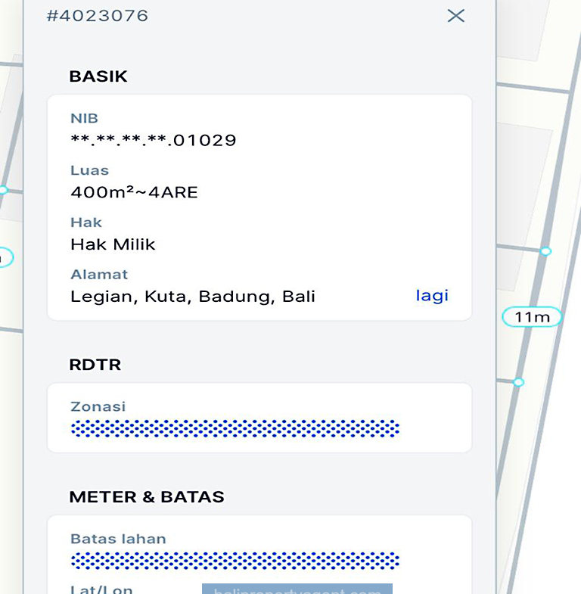This screenshot has height=594, width=581.
Task: Select the 11m measurement label on map
Action: [532, 317]
